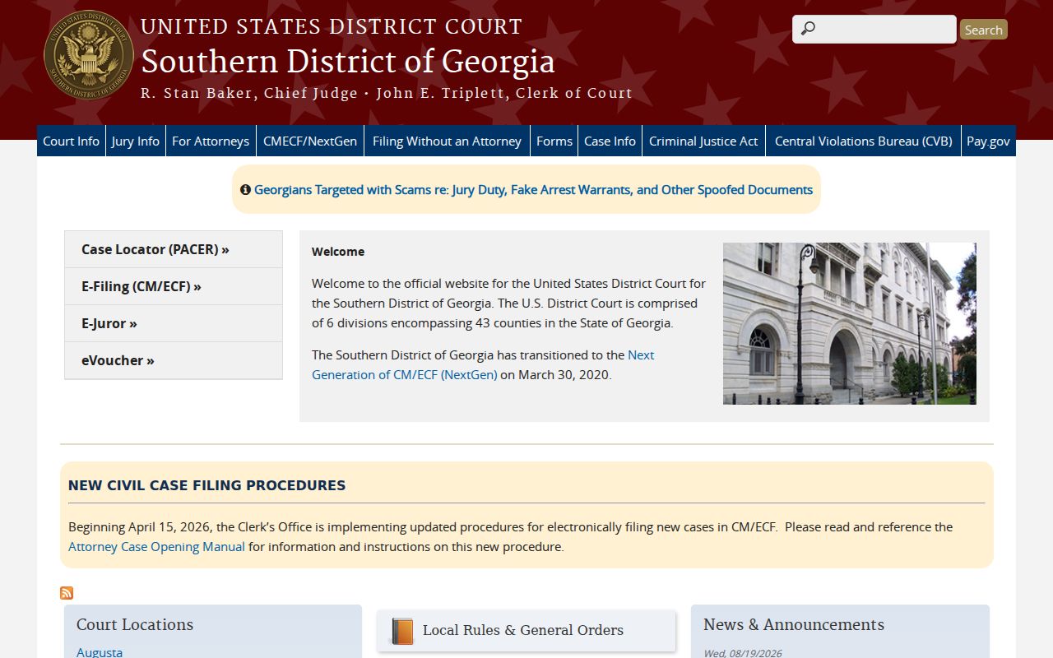Click the court seal logo
This screenshot has height=658, width=1053.
[x=89, y=55]
